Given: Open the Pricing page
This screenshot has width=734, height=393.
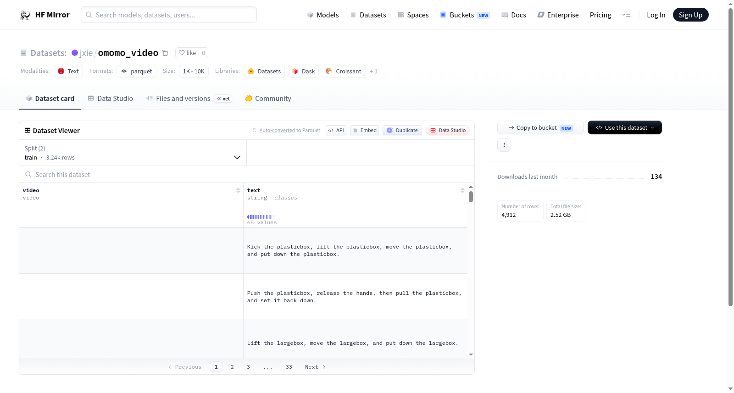Looking at the screenshot, I should pyautogui.click(x=601, y=15).
